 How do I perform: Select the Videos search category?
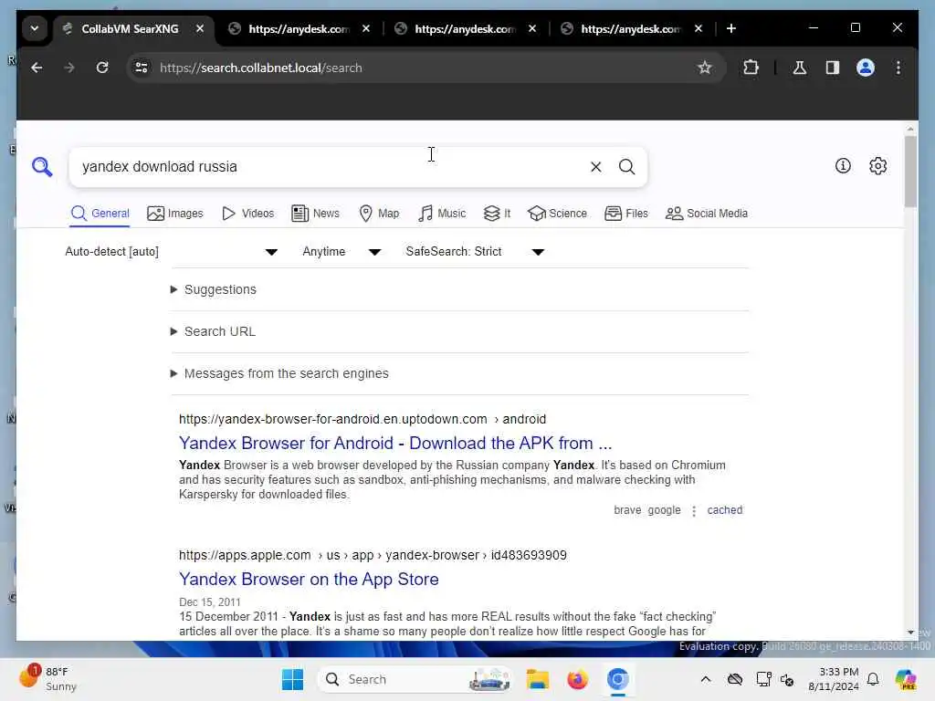click(247, 214)
